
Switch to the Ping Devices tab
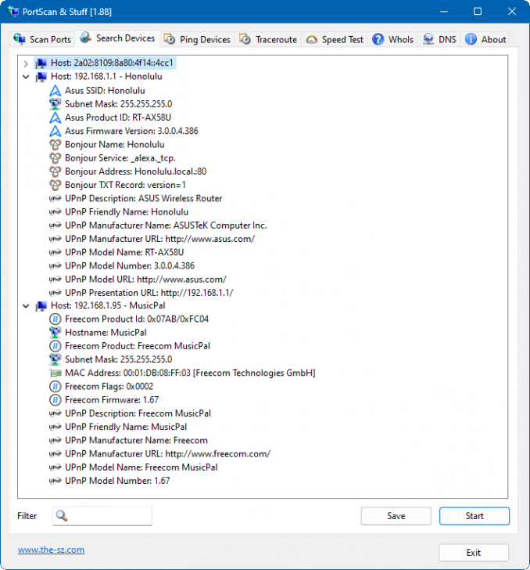(197, 39)
